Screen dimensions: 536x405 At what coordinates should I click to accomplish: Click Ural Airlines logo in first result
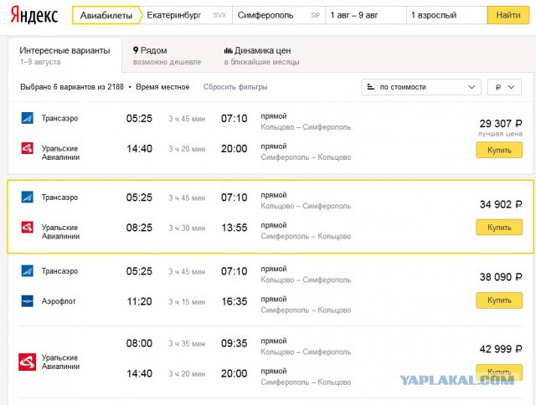coord(28,148)
